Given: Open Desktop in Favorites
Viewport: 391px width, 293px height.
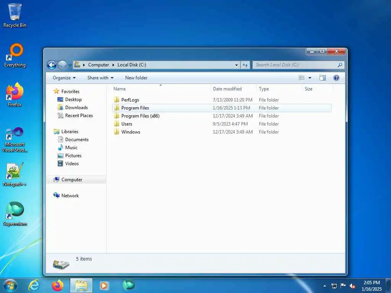Looking at the screenshot, I should pyautogui.click(x=73, y=100).
